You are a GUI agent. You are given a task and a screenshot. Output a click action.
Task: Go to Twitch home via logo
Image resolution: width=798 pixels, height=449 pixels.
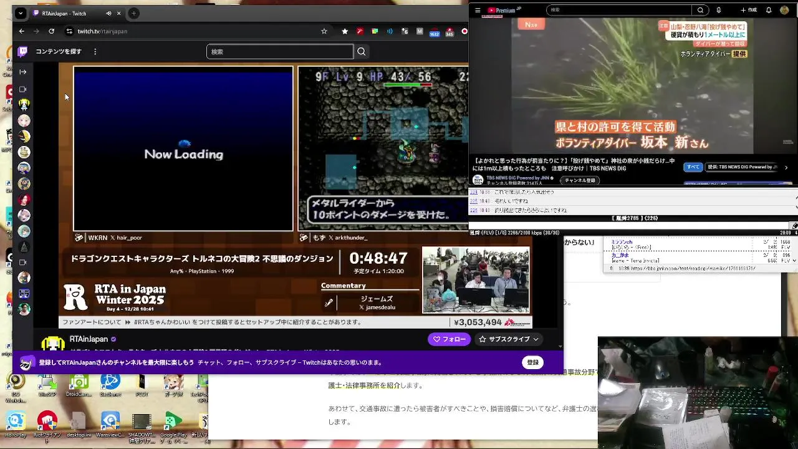tap(22, 51)
